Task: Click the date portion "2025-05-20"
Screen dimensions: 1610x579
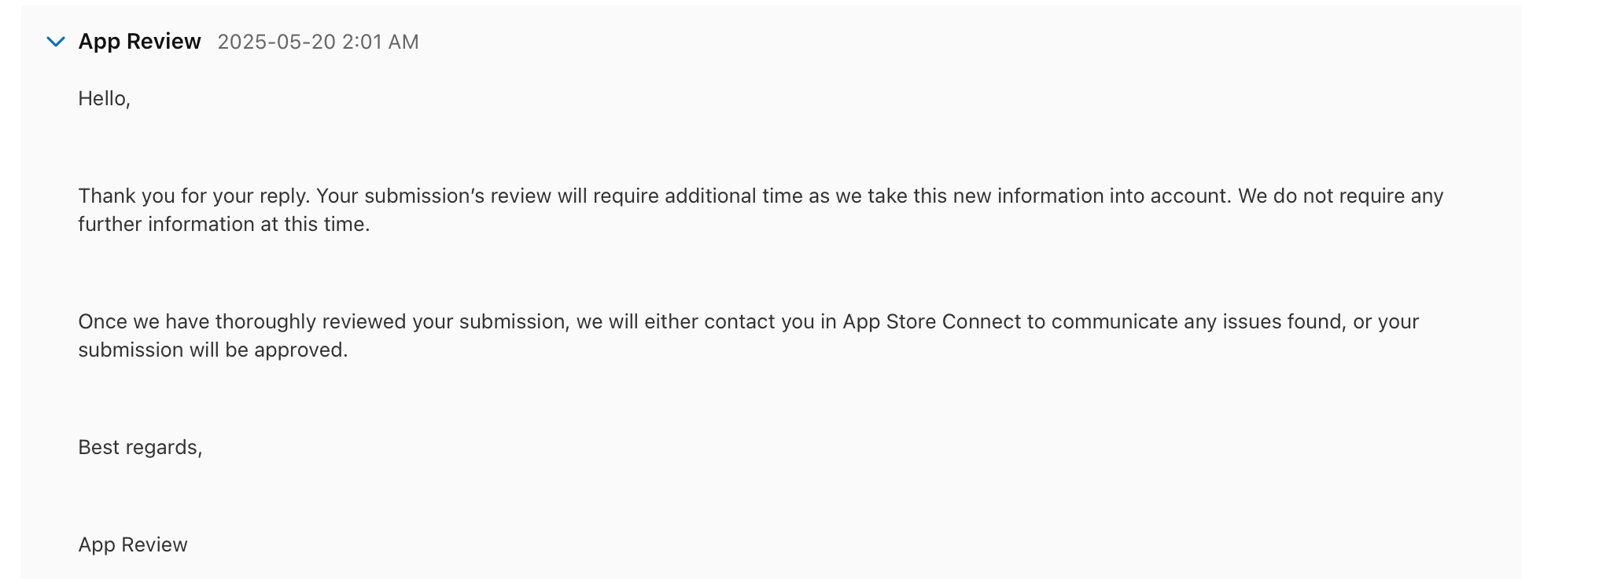Action: (277, 42)
